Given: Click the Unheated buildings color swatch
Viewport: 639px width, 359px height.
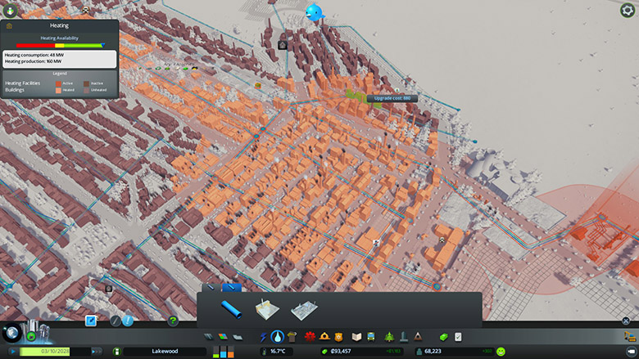Looking at the screenshot, I should tap(86, 90).
